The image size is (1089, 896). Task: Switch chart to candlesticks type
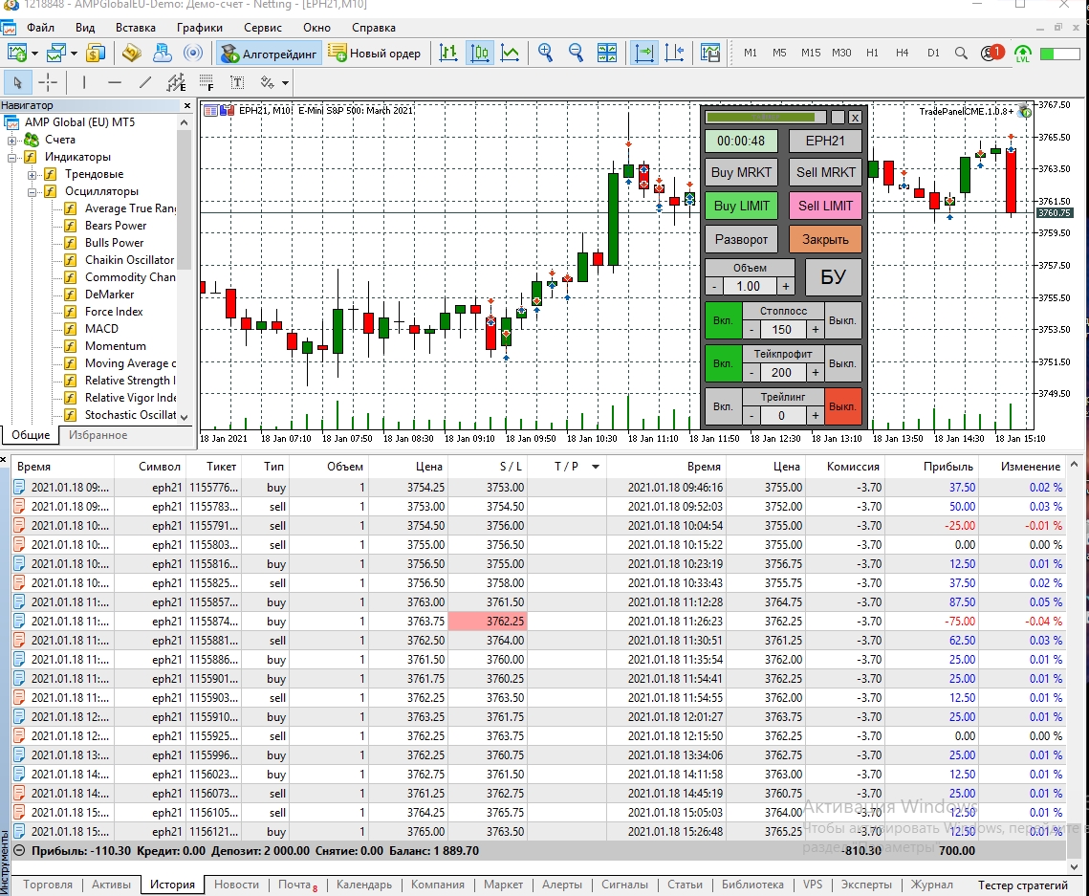pos(480,53)
